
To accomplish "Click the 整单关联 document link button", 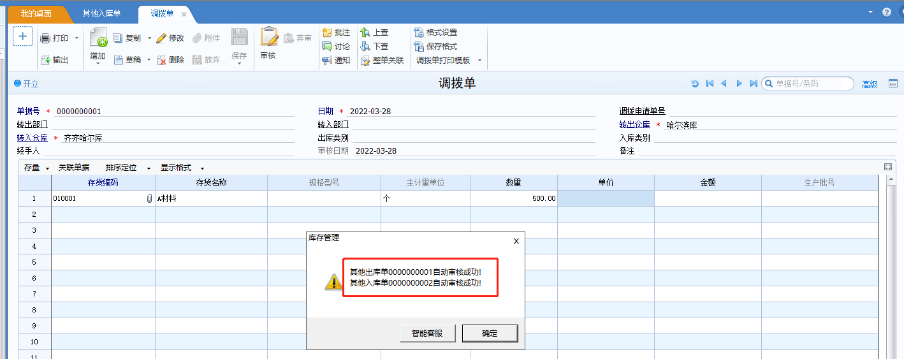I will point(382,61).
